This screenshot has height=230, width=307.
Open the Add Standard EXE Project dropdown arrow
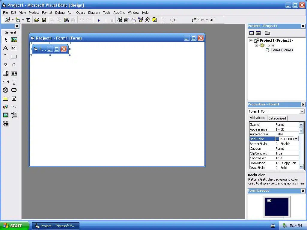pos(13,20)
